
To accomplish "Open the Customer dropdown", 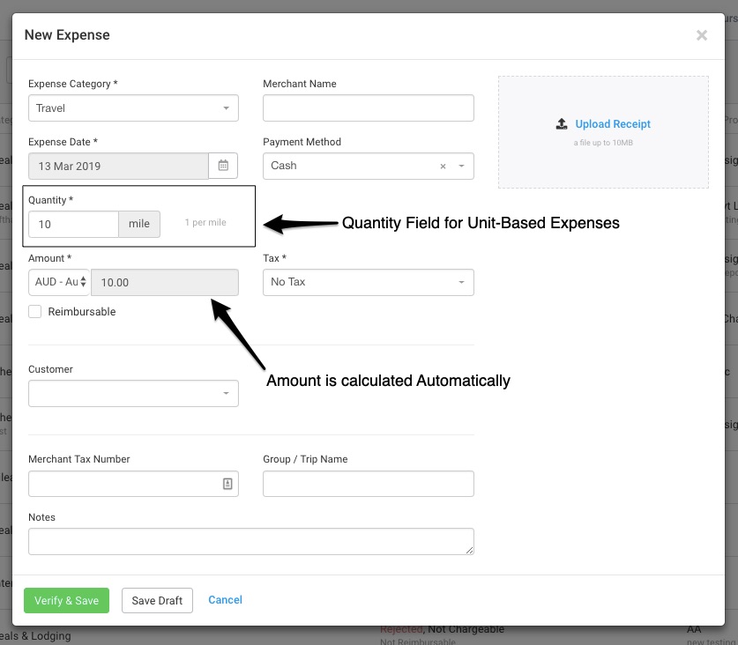I will 133,393.
